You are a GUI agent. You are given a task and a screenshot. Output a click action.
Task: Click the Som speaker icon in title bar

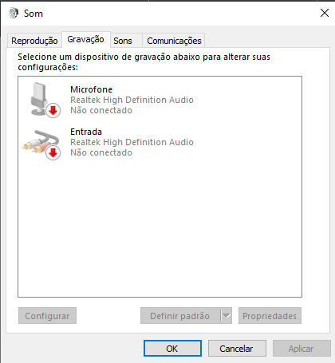[14, 13]
